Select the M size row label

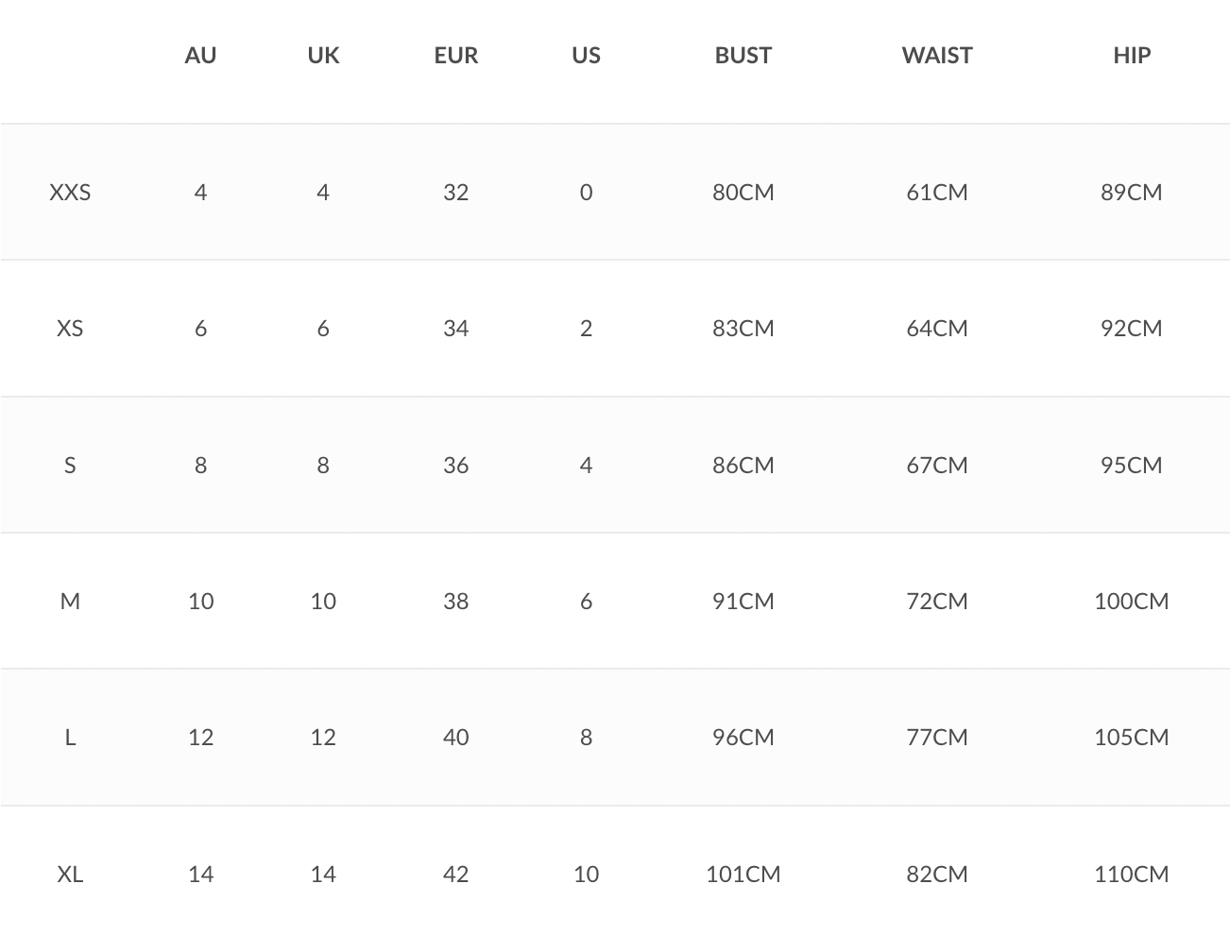(70, 602)
